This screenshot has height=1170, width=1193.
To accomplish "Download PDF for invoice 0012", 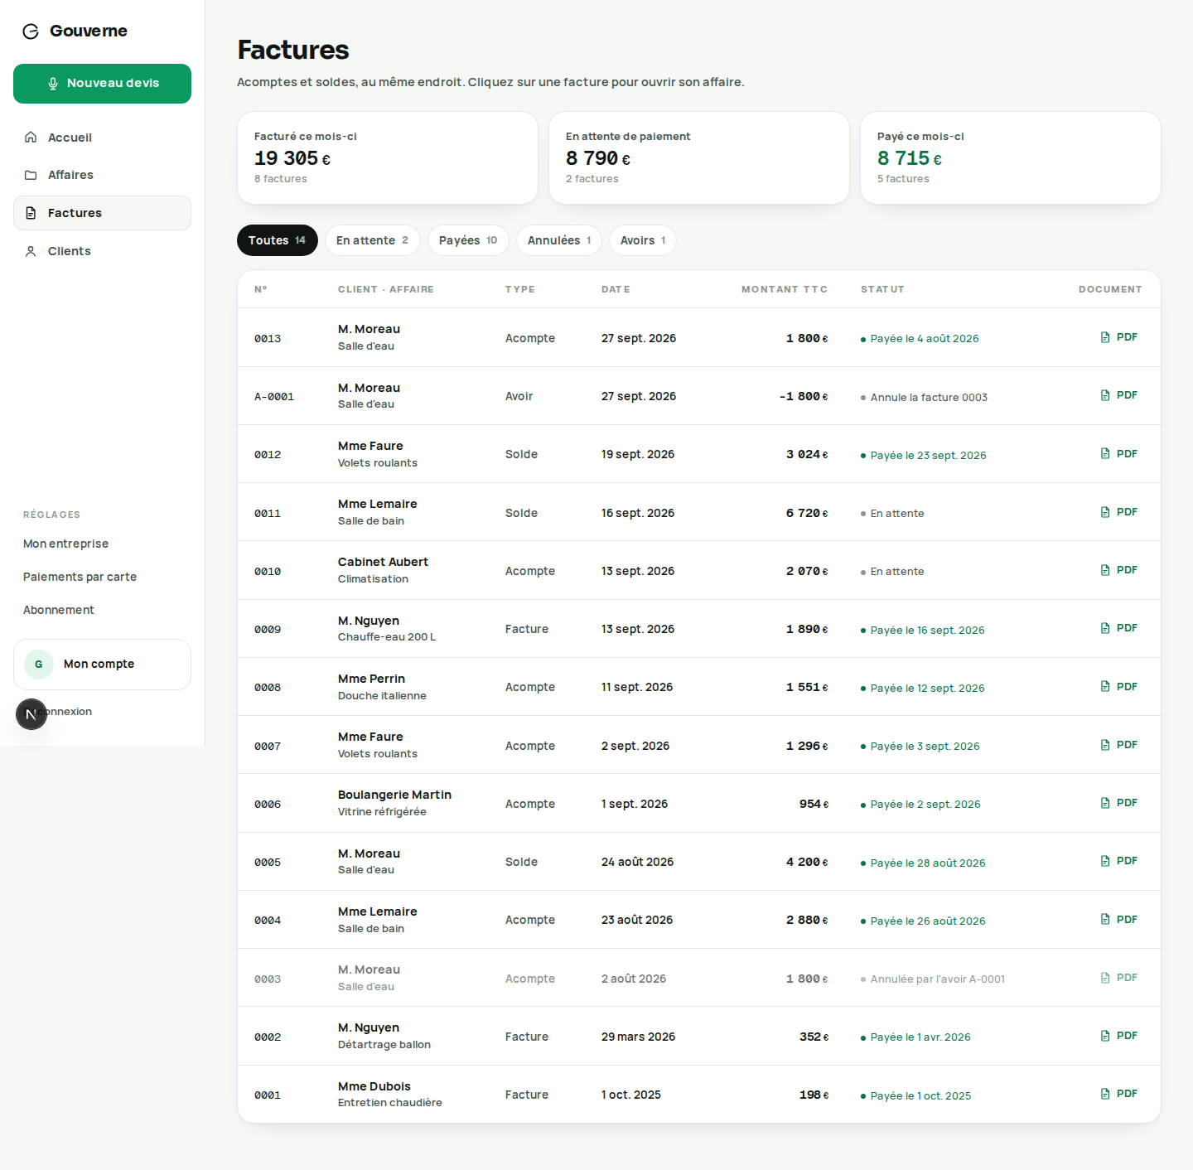I will [1118, 454].
